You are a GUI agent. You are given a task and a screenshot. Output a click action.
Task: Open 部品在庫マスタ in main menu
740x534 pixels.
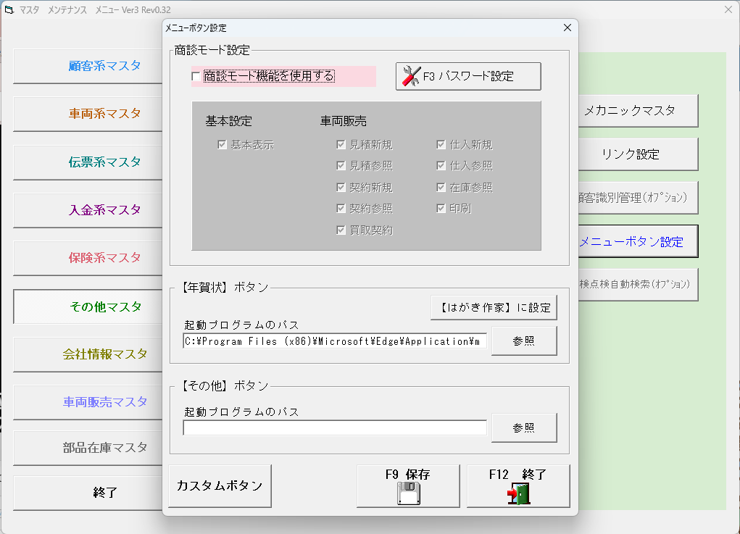tap(88, 448)
